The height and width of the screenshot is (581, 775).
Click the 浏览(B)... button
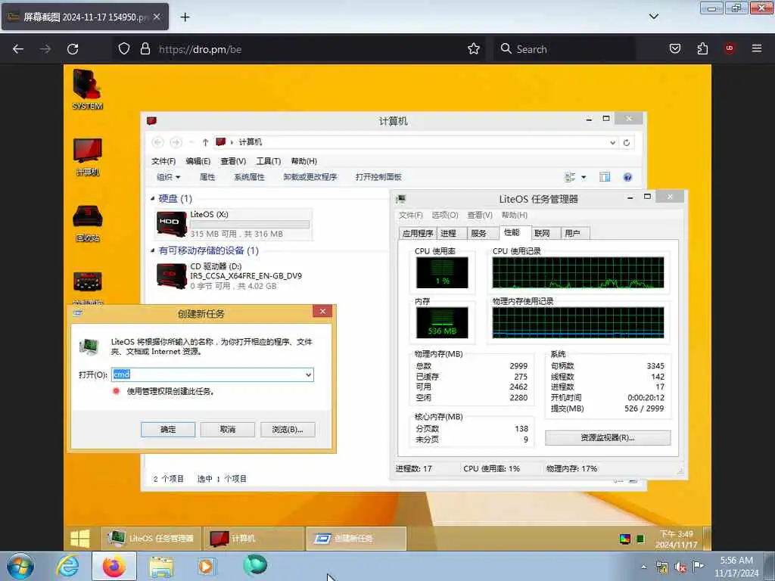pos(287,430)
